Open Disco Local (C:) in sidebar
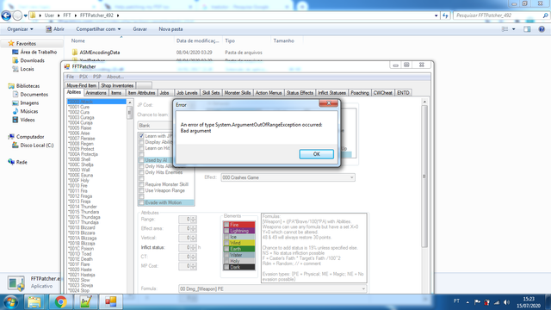This screenshot has height=310, width=551. point(36,146)
